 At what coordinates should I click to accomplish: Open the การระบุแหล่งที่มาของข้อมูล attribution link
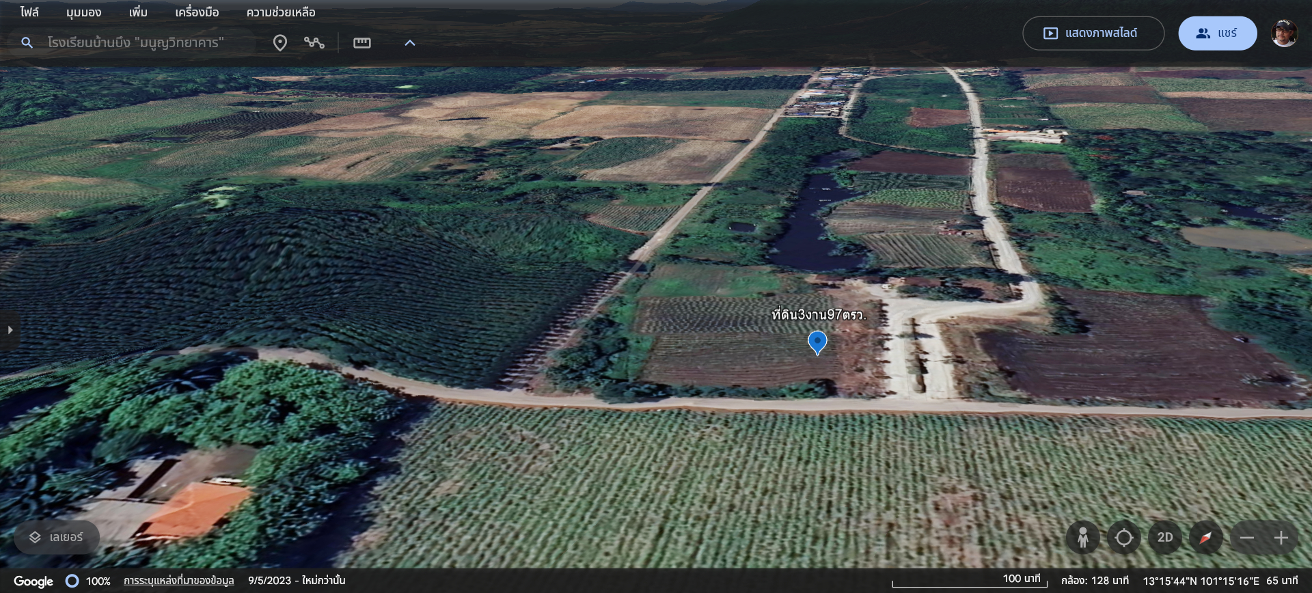click(x=178, y=581)
